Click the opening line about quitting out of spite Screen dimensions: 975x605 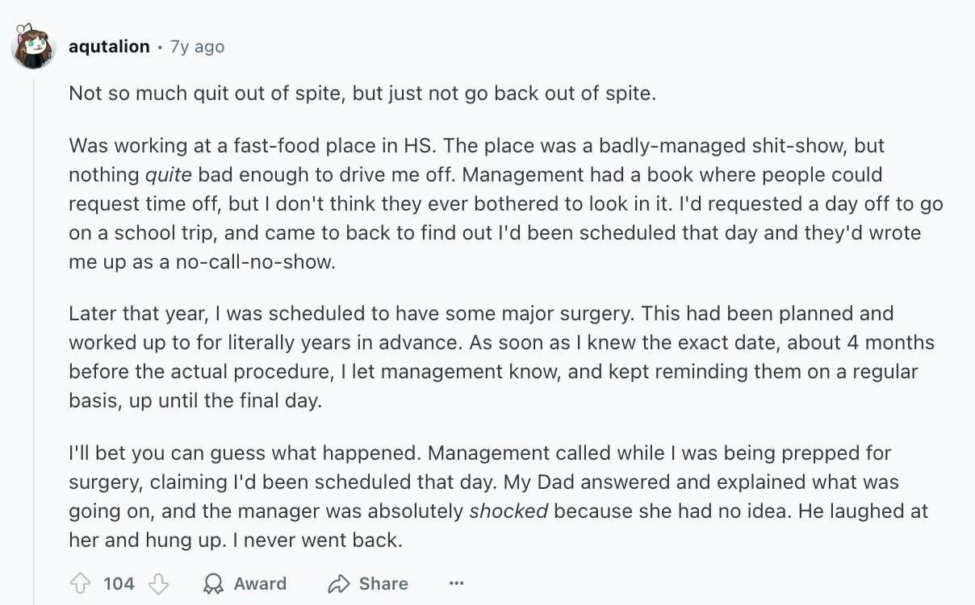pos(362,93)
